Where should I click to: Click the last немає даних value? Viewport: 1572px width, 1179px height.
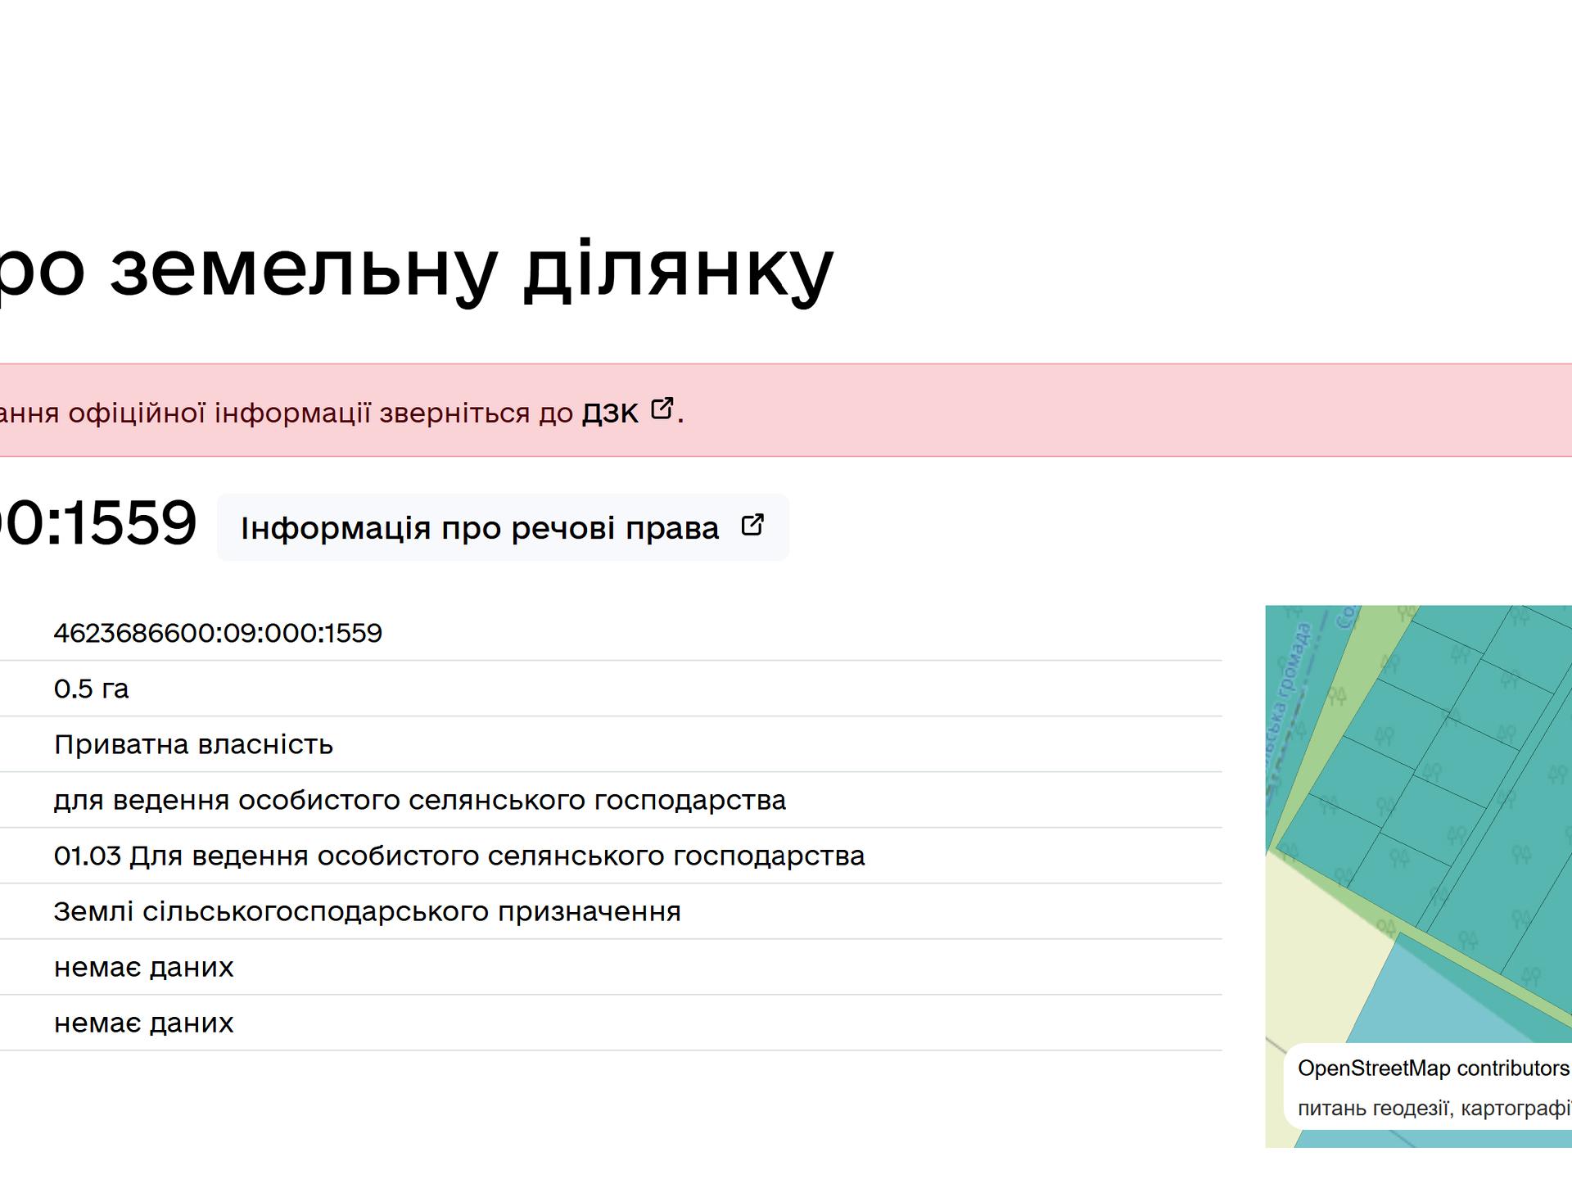coord(143,1023)
